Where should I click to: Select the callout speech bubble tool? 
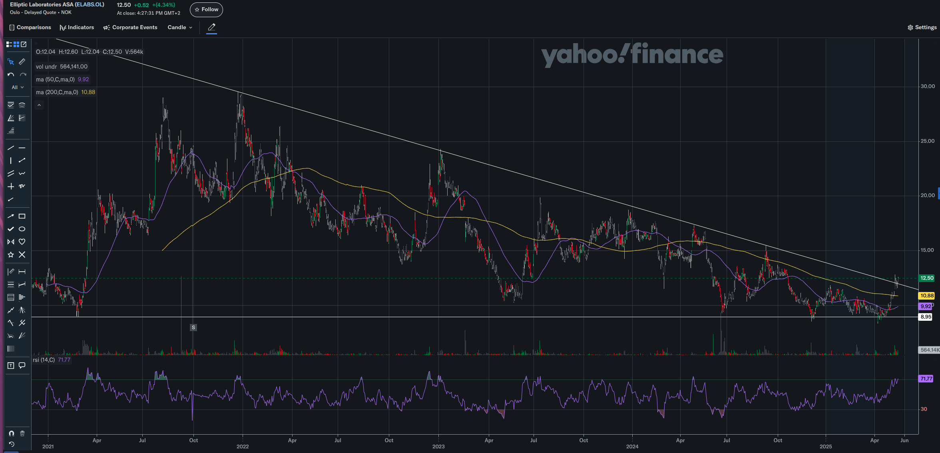click(22, 366)
